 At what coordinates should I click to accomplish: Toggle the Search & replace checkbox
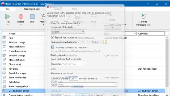coord(107,25)
